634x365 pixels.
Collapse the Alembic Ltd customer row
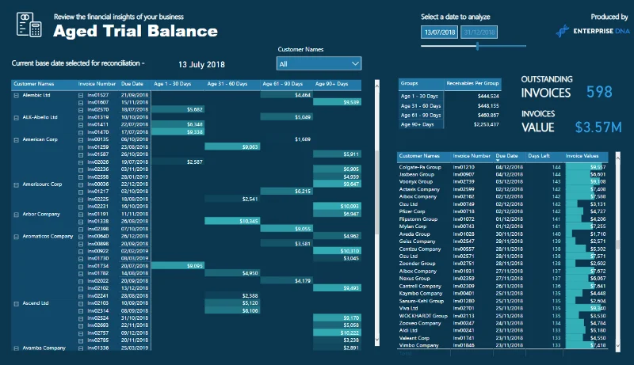16,95
